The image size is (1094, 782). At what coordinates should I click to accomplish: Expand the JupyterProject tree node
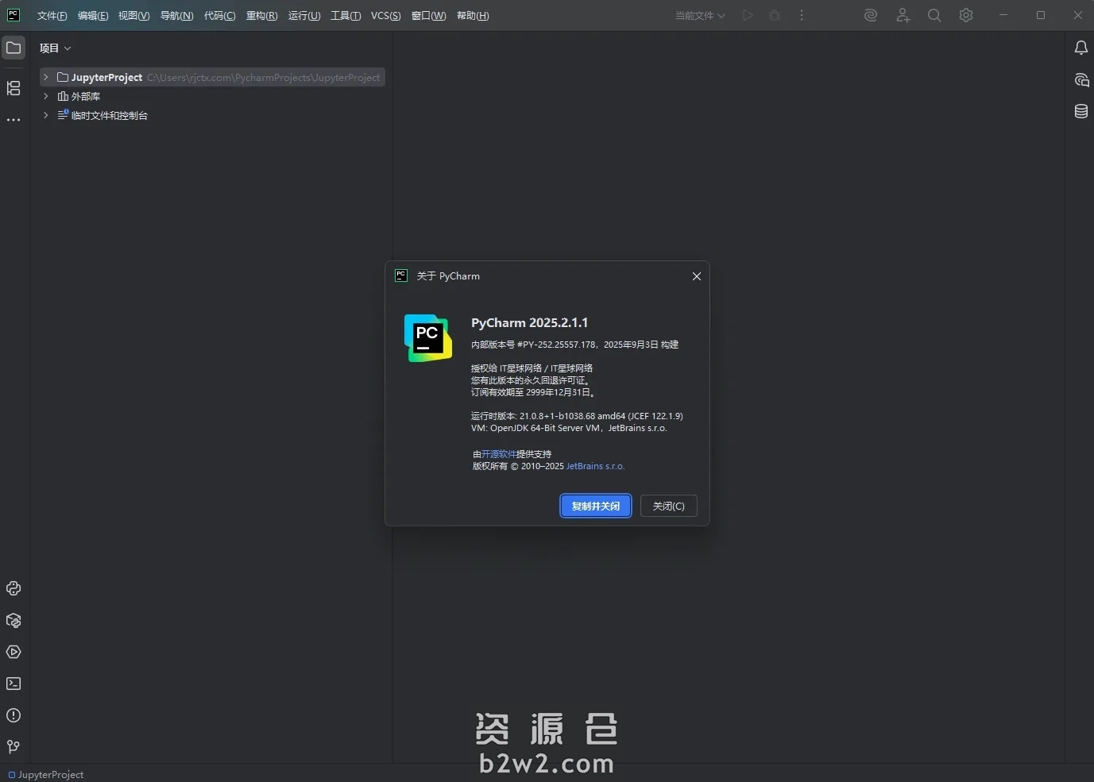pyautogui.click(x=45, y=77)
